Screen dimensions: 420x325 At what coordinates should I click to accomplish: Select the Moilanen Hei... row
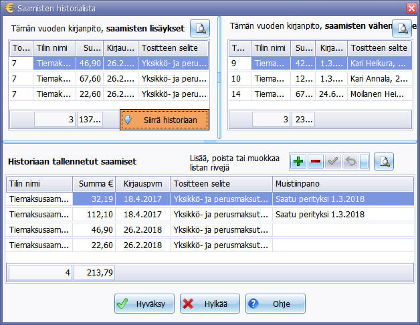coord(320,94)
